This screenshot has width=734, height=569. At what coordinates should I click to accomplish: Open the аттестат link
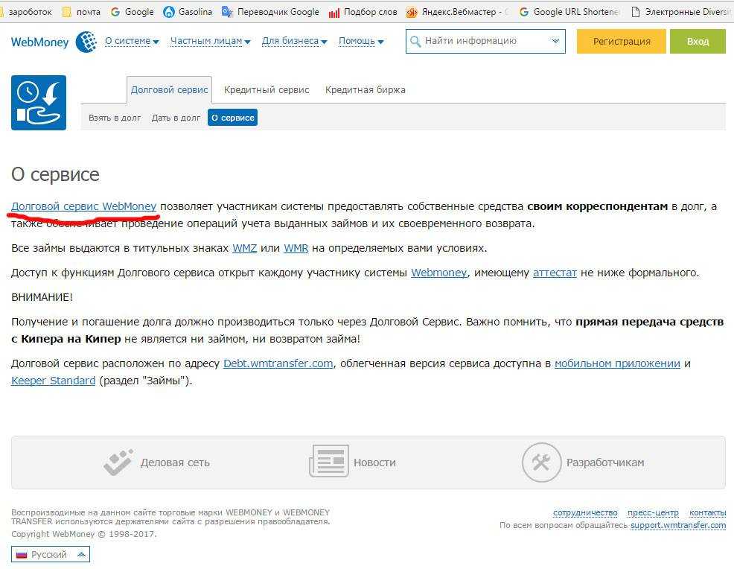click(555, 273)
